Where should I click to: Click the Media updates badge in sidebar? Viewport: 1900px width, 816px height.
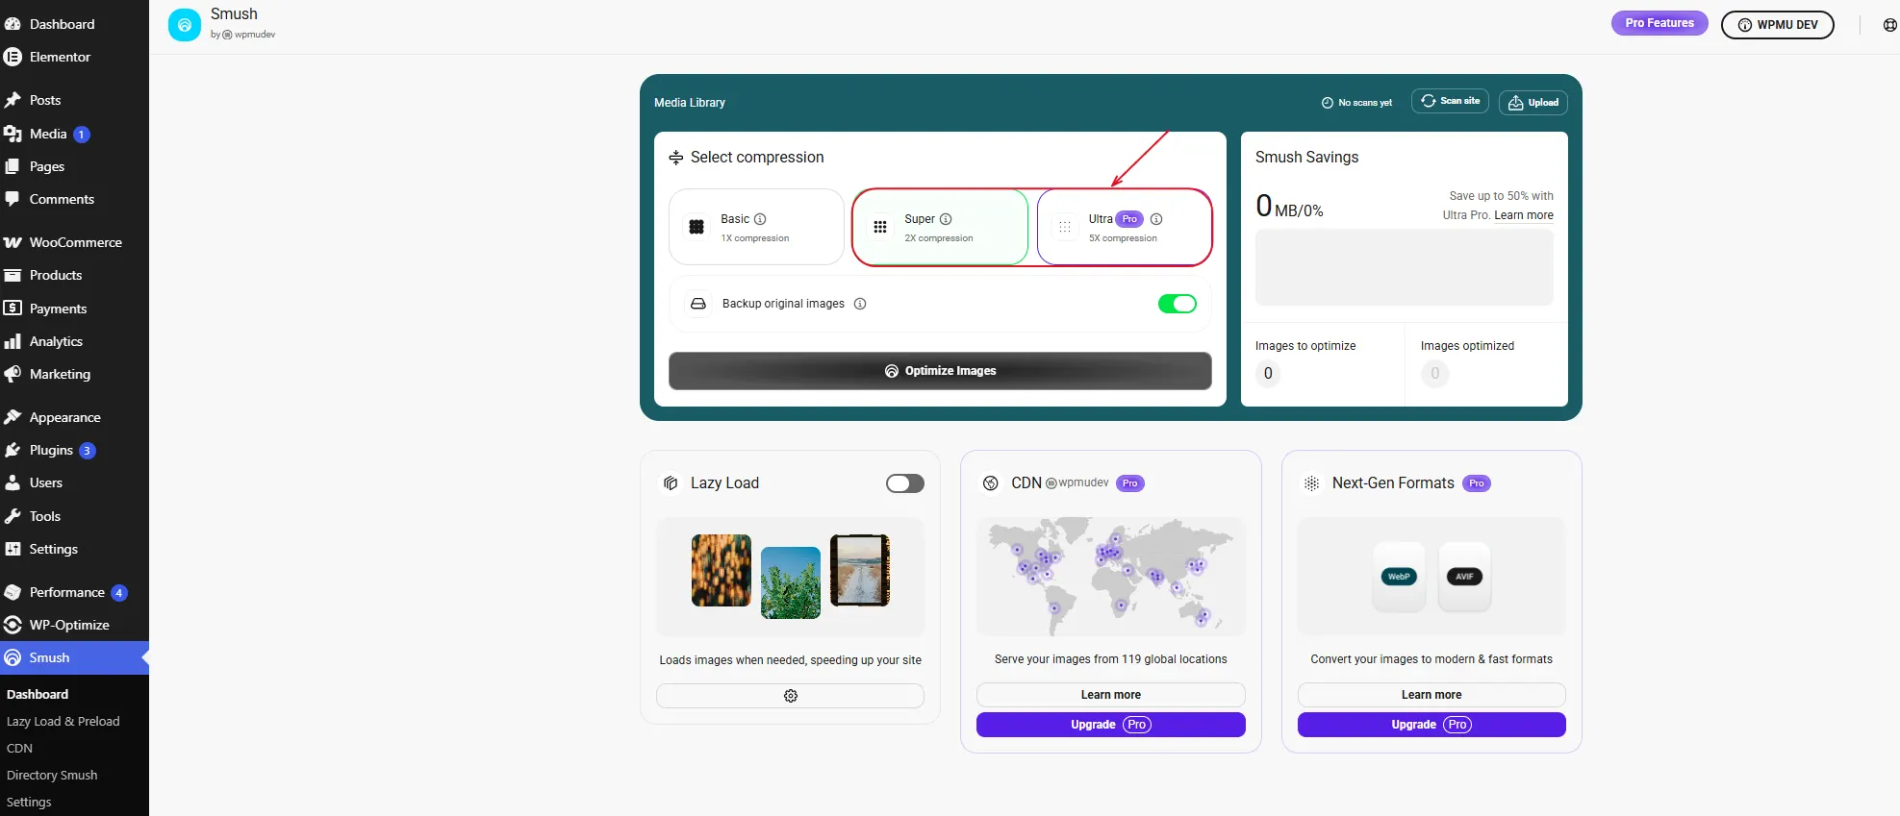pos(82,135)
